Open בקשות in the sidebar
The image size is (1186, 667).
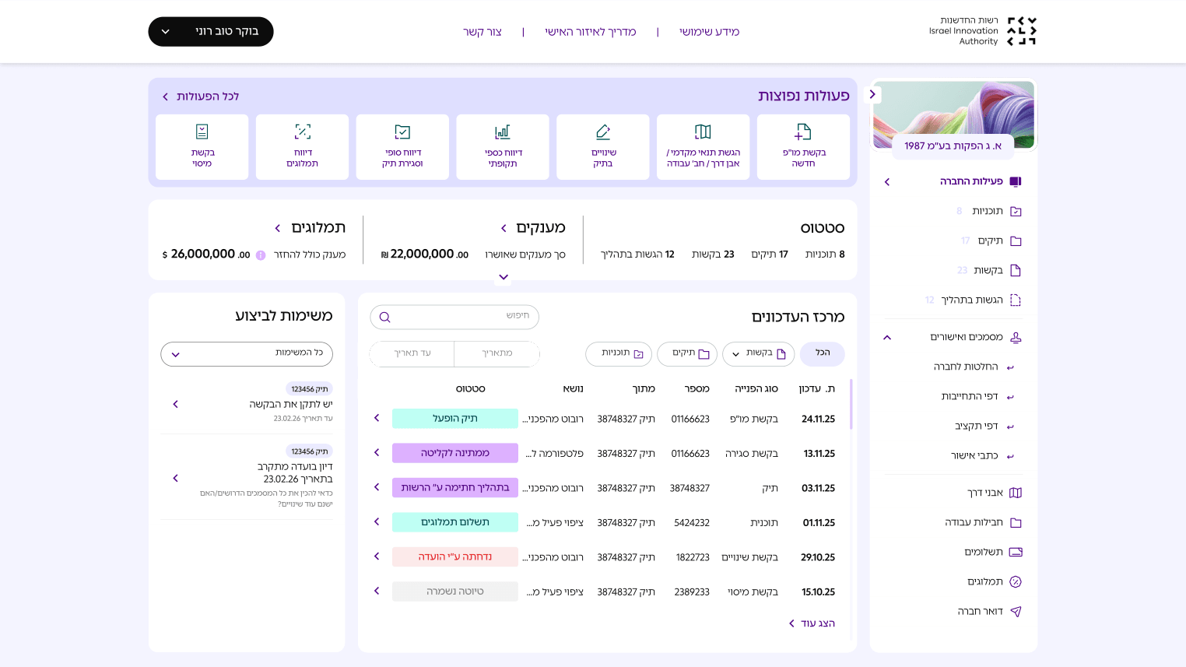click(x=989, y=270)
